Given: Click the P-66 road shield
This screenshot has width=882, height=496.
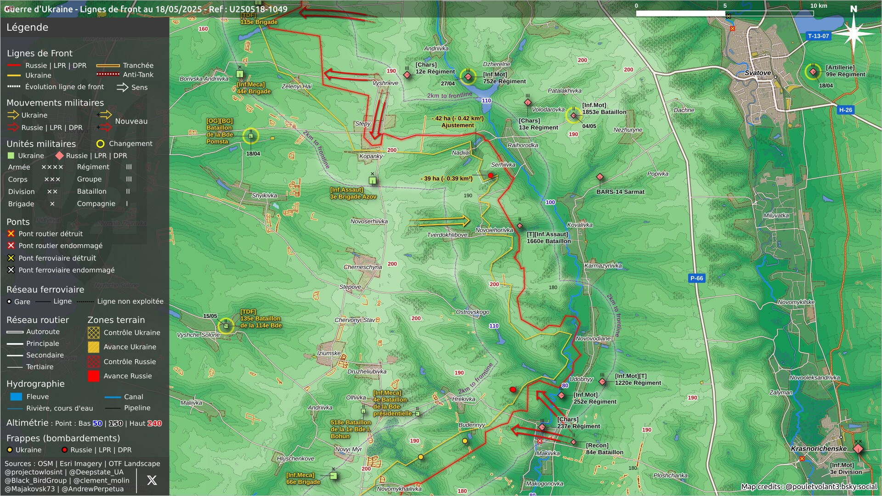Looking at the screenshot, I should point(696,278).
